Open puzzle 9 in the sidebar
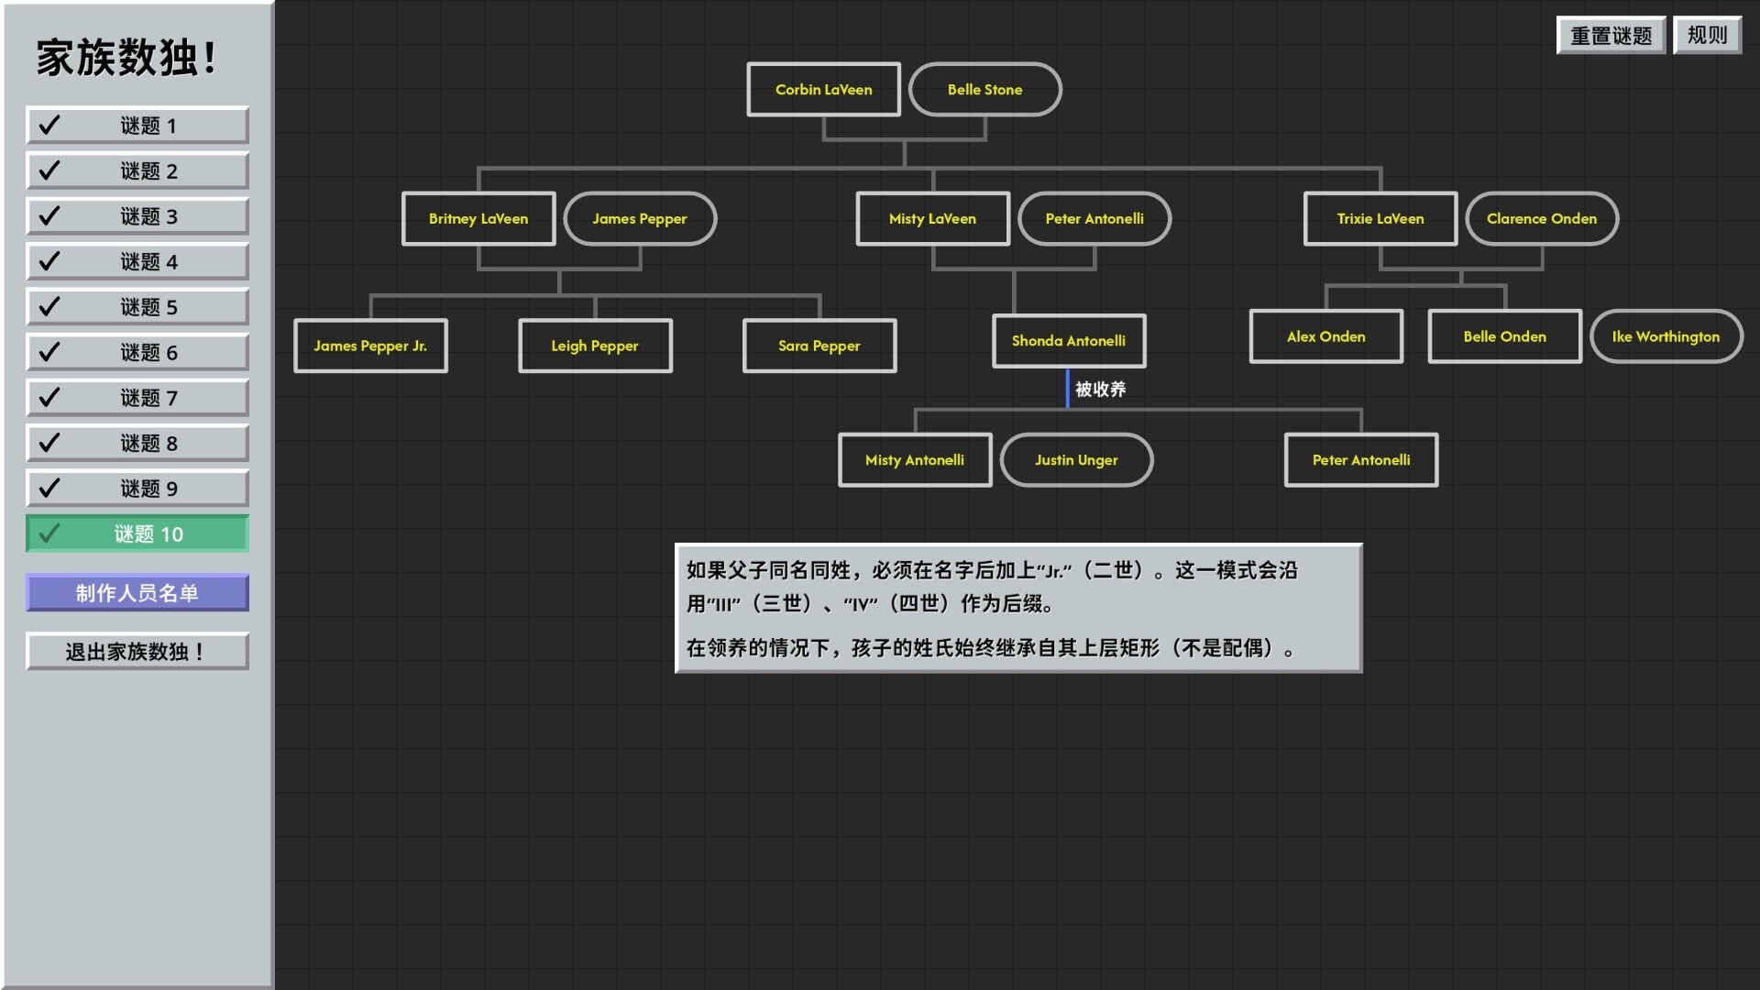The height and width of the screenshot is (990, 1760). pos(137,489)
